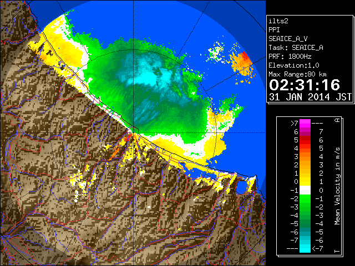Click the 'PRF: 1800Hz' entry
Viewport: 355px width, 266px height.
click(290, 57)
